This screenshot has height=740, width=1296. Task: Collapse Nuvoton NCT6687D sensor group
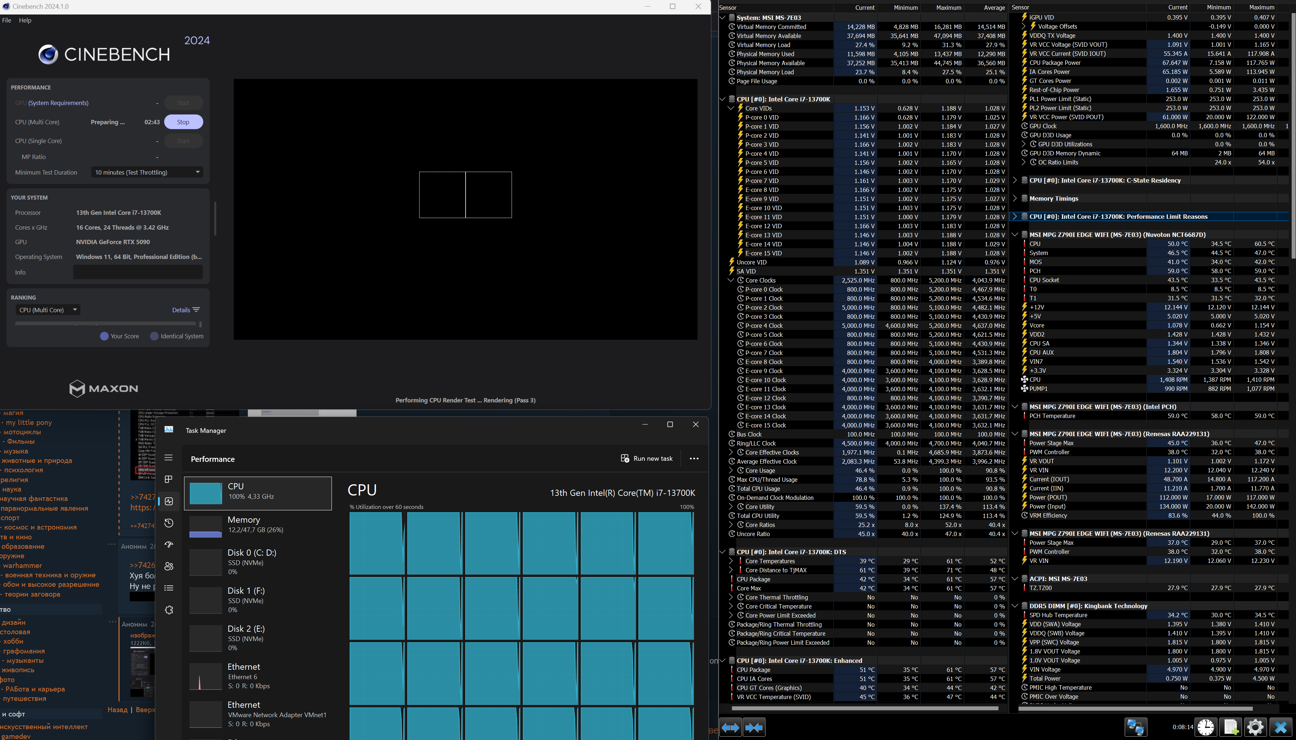click(x=1015, y=235)
